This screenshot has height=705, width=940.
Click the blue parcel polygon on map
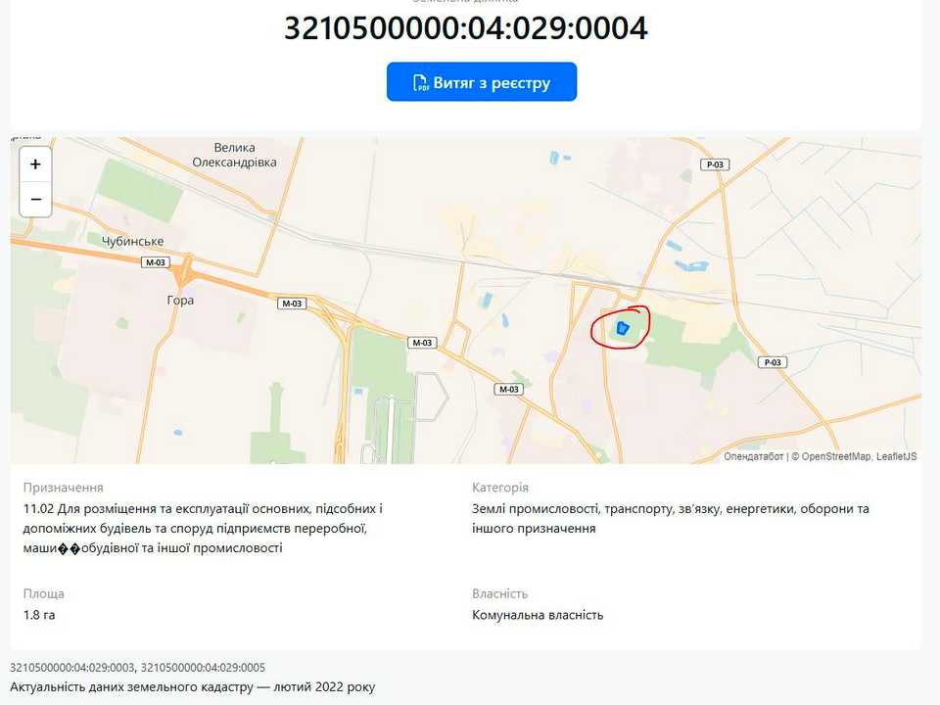(x=623, y=328)
